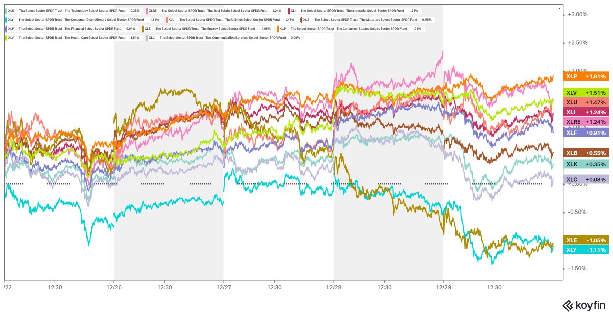Click the 12/28 date label on time axis
Screen dimensions: 613x316
pos(333,287)
